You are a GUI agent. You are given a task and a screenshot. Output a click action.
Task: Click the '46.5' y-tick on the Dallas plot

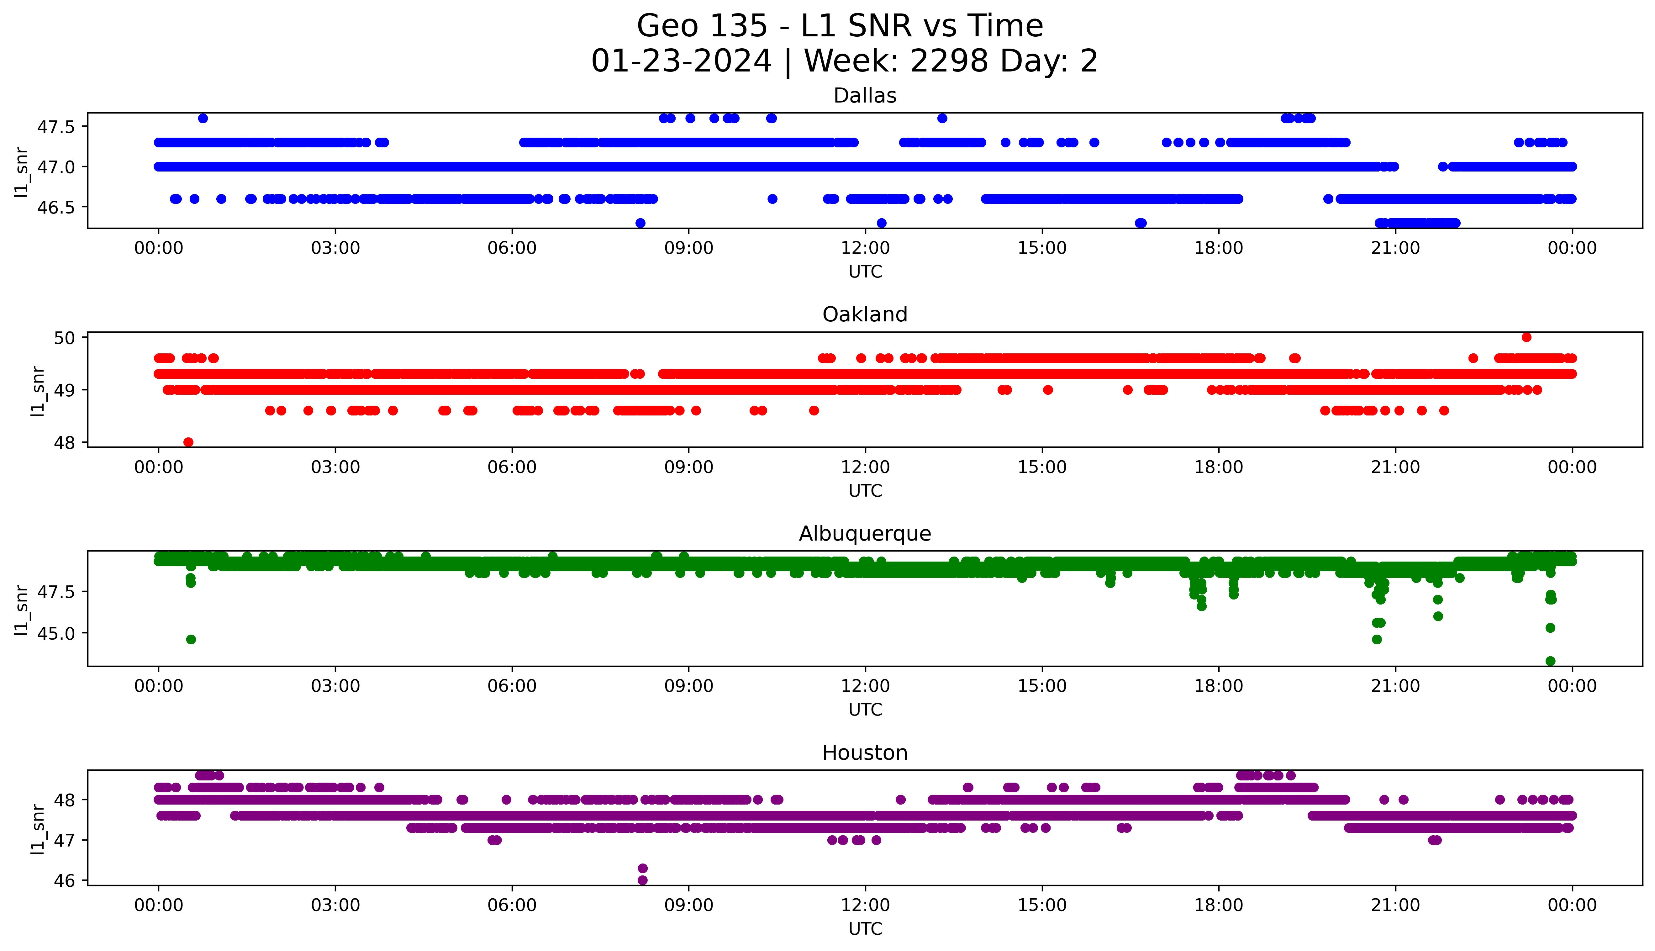pyautogui.click(x=55, y=208)
